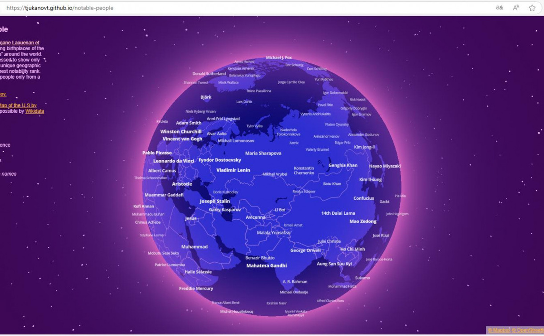Click the Kim Il-sung label
This screenshot has height=336, width=544.
pyautogui.click(x=370, y=179)
